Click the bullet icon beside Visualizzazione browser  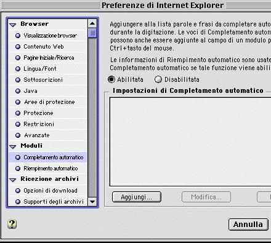tap(18, 36)
